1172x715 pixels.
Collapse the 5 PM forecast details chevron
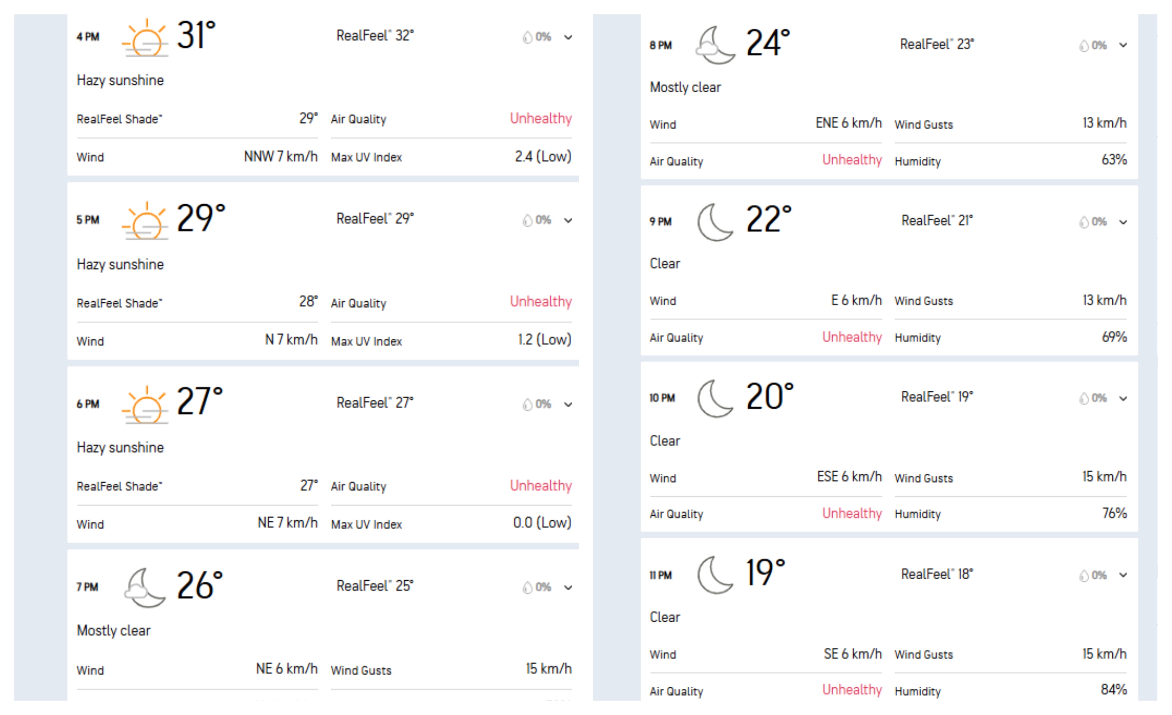pos(568,220)
